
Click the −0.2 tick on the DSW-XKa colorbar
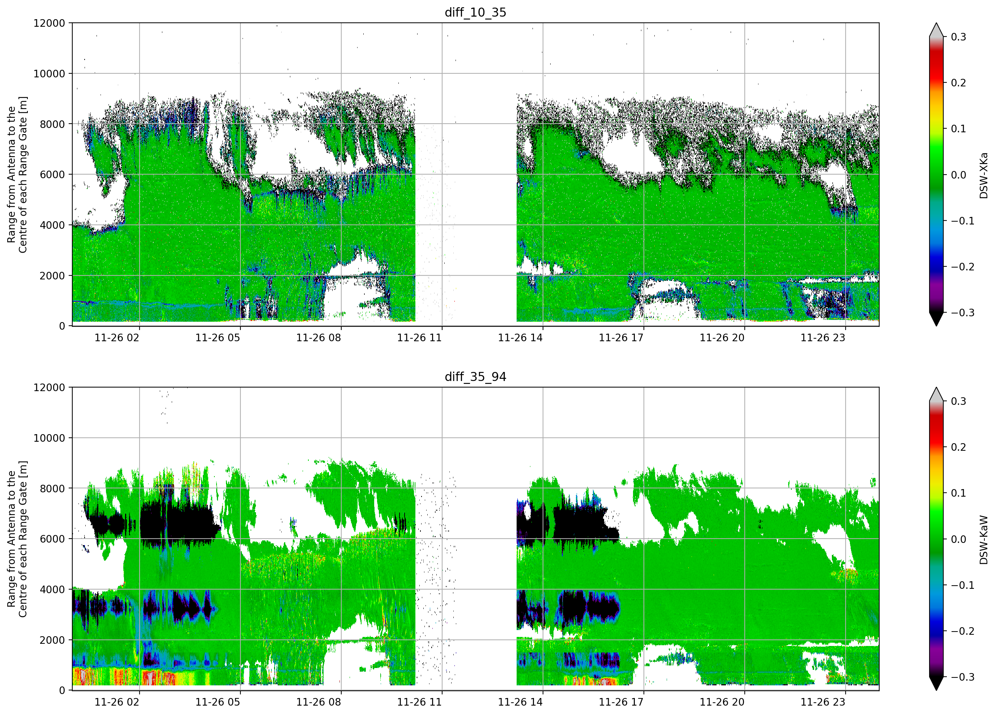[x=963, y=267]
